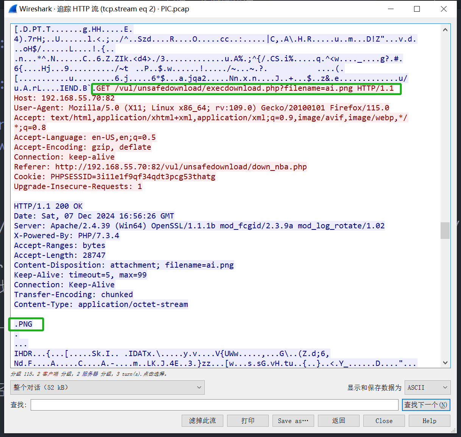Open Help for the stream dialog
The image size is (461, 437).
(429, 421)
